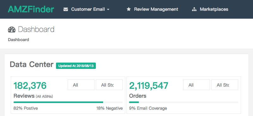Open the Orders "All" filter dropdown
Screen dimensions: 253x116
tap(196, 85)
